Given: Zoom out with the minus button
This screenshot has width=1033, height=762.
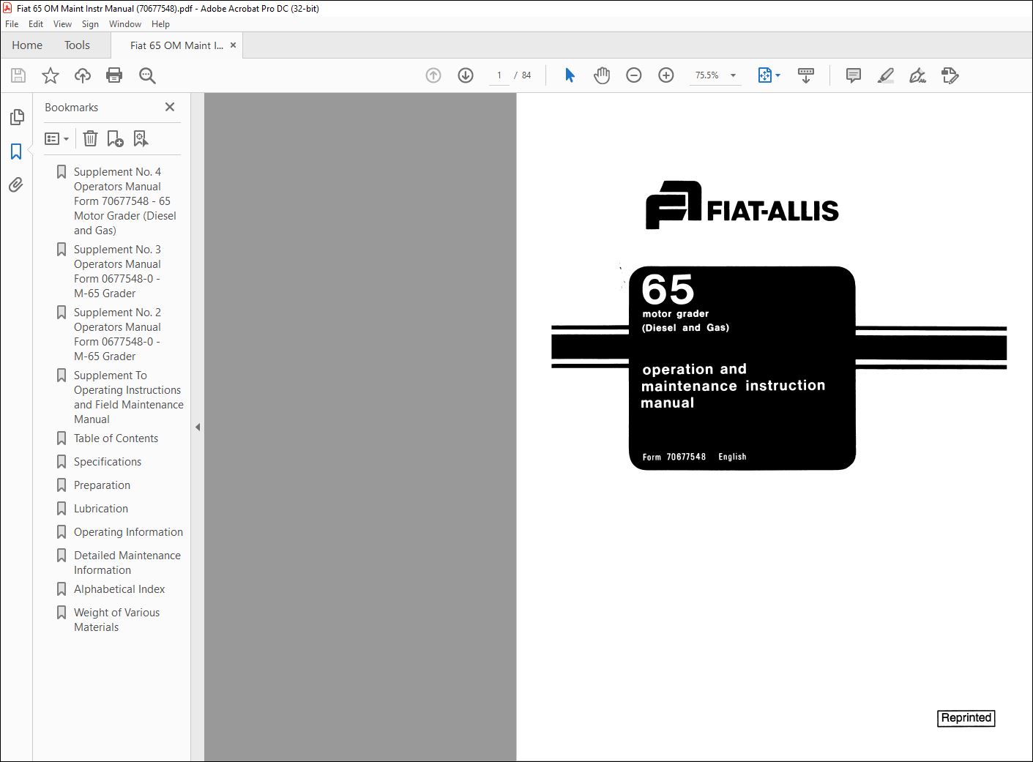Looking at the screenshot, I should [x=634, y=75].
